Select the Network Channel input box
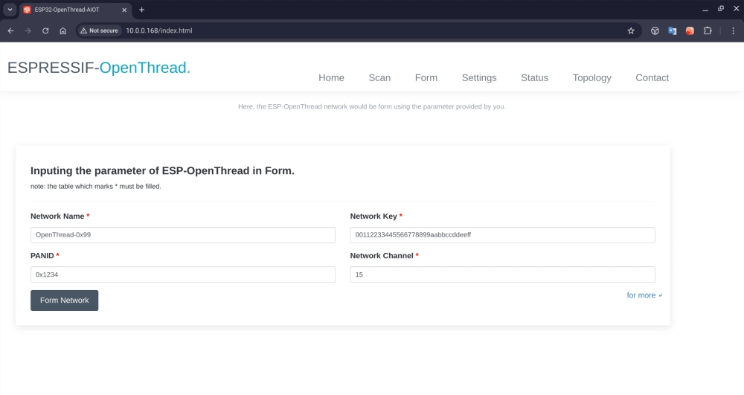744x395 pixels. (502, 274)
